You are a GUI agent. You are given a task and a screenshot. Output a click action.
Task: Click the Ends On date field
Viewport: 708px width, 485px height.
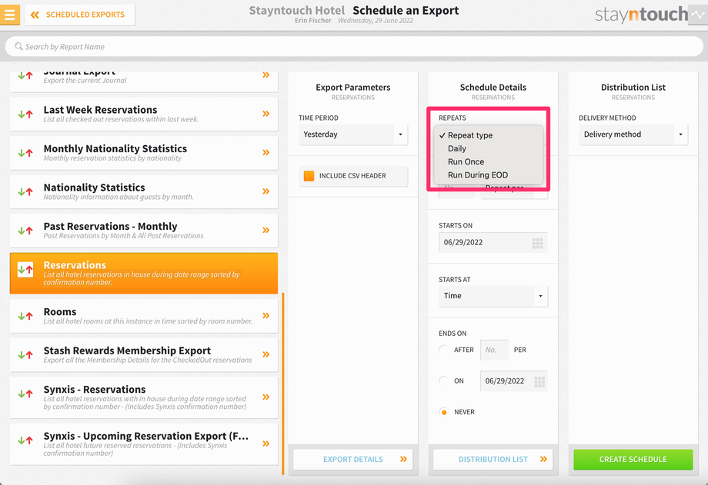pos(514,381)
